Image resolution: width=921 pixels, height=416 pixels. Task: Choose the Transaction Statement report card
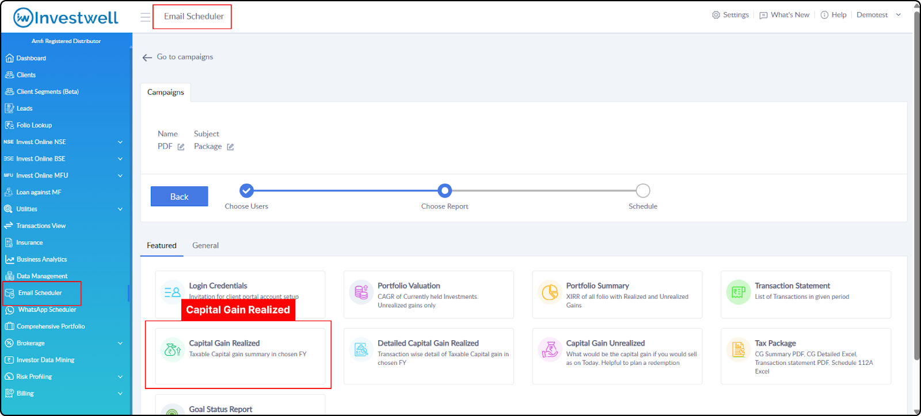point(806,295)
